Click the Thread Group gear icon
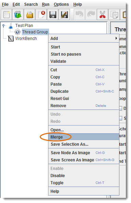 coord(17,32)
